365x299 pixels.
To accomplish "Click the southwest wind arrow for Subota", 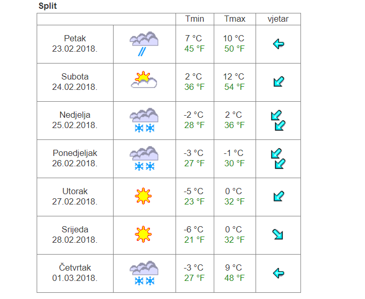I will pos(279,82).
